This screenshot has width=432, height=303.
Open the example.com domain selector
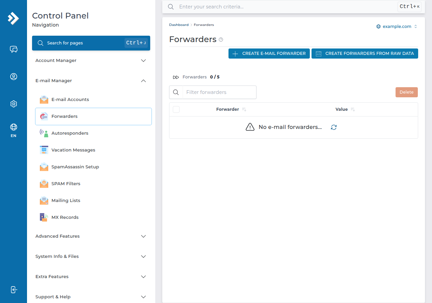tap(397, 27)
